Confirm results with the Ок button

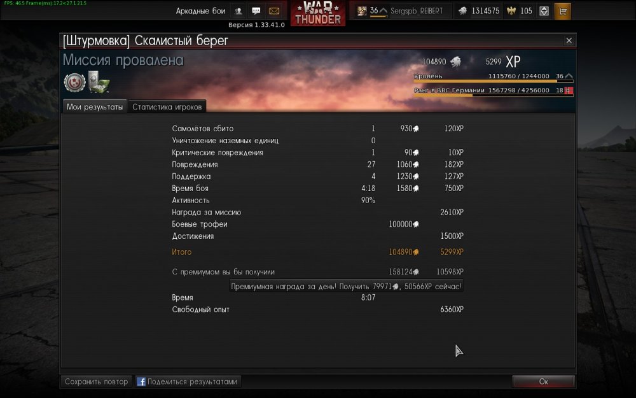pyautogui.click(x=543, y=381)
